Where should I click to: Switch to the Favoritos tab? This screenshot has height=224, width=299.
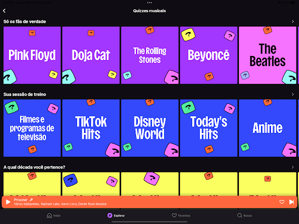click(x=181, y=215)
